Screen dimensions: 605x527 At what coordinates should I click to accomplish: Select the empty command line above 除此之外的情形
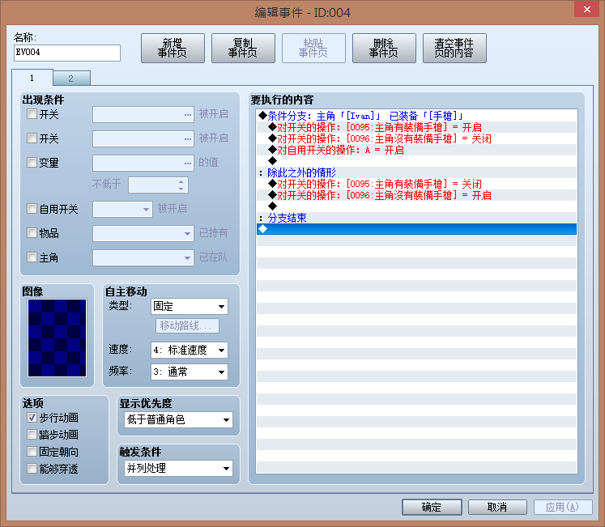tap(417, 161)
